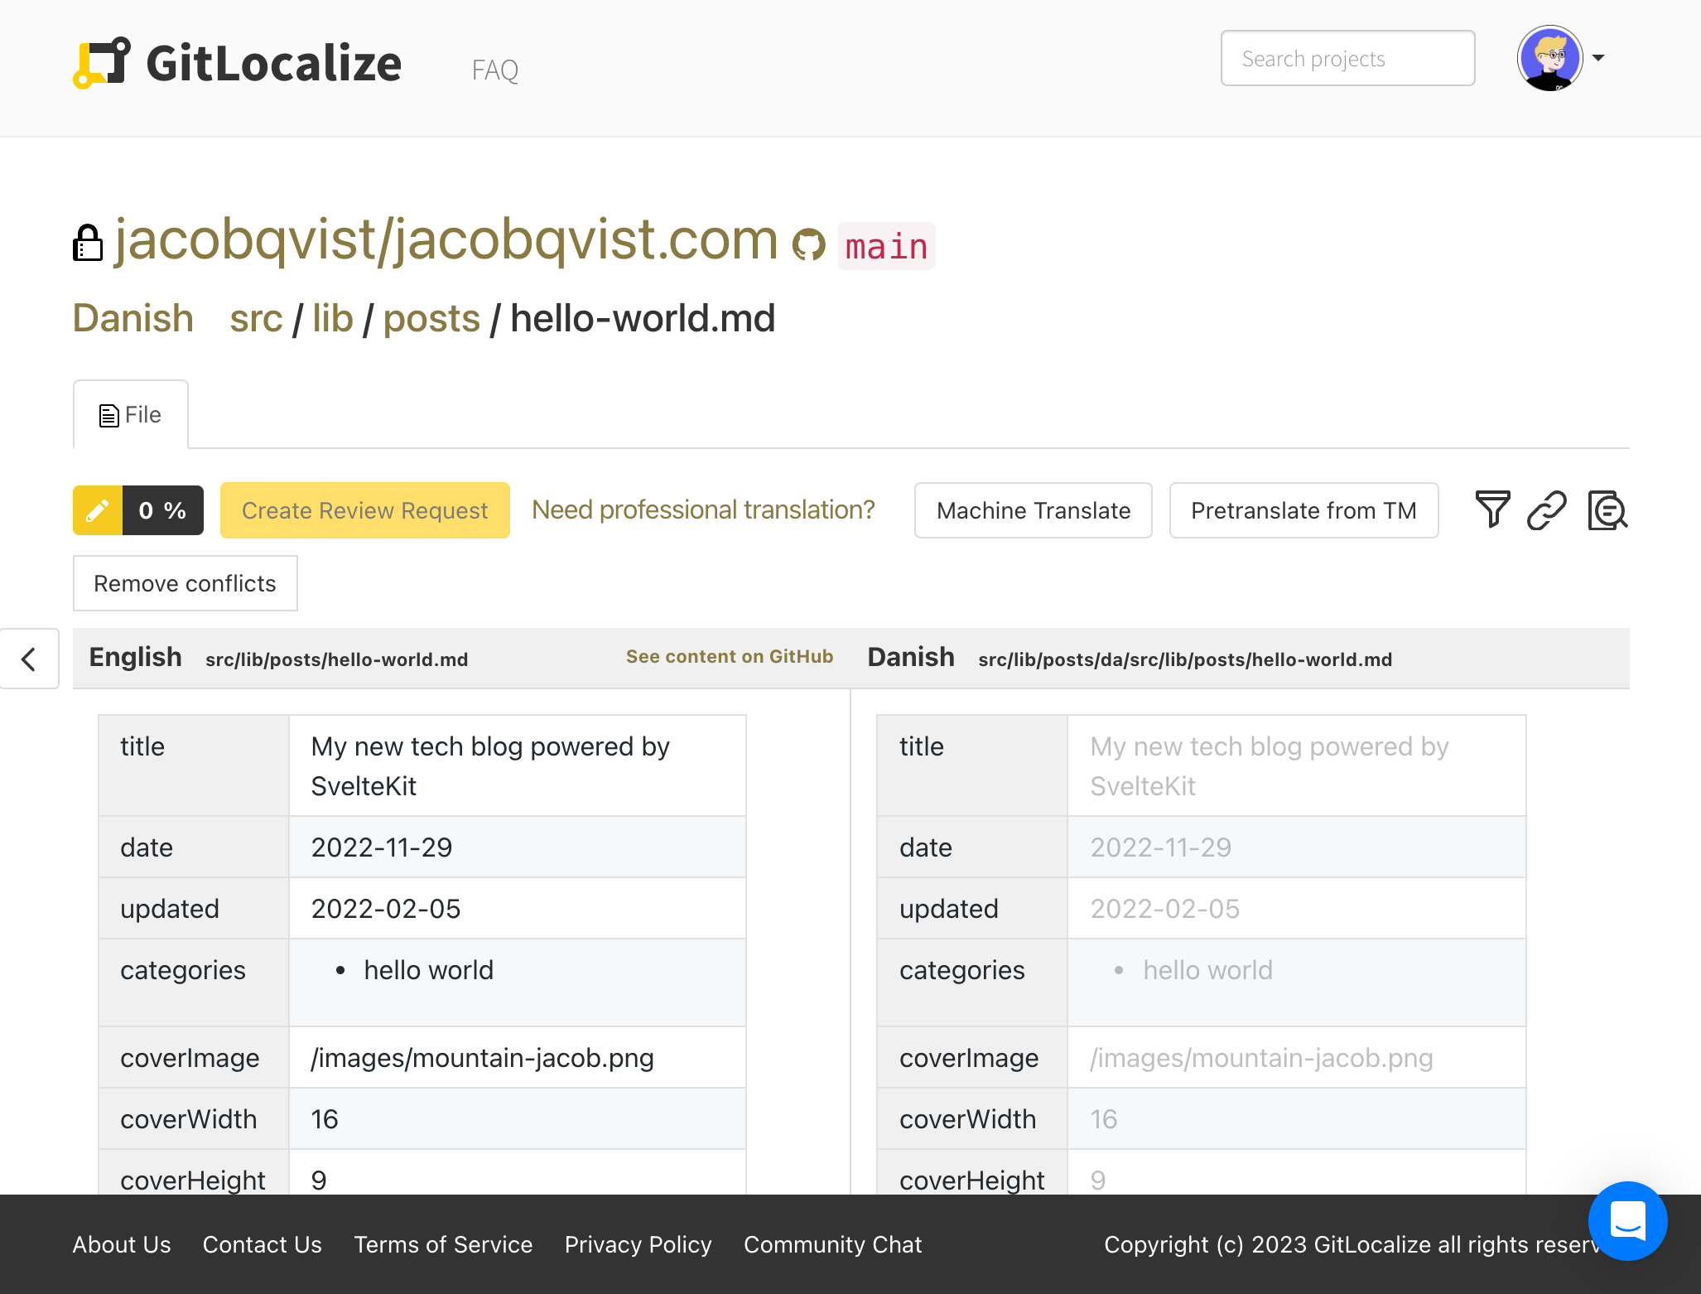
Task: Collapse sidebar with the left chevron
Action: coord(29,659)
